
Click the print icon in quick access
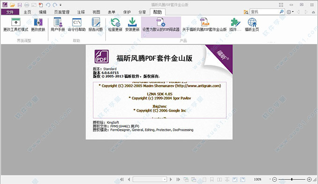click(27, 5)
